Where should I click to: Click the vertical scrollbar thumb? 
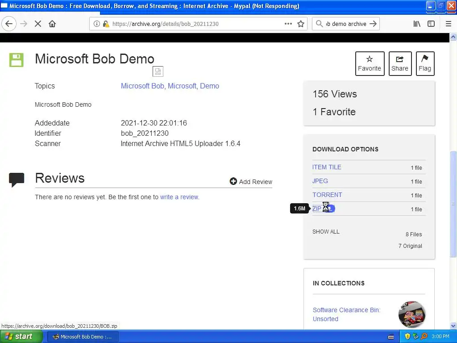click(453, 204)
